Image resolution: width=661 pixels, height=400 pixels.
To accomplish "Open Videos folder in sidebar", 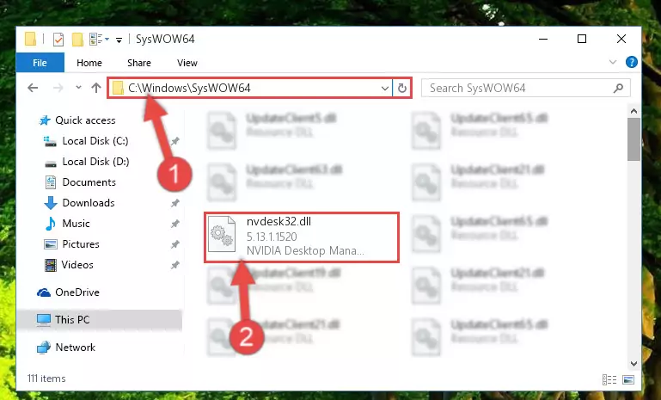I will (77, 265).
